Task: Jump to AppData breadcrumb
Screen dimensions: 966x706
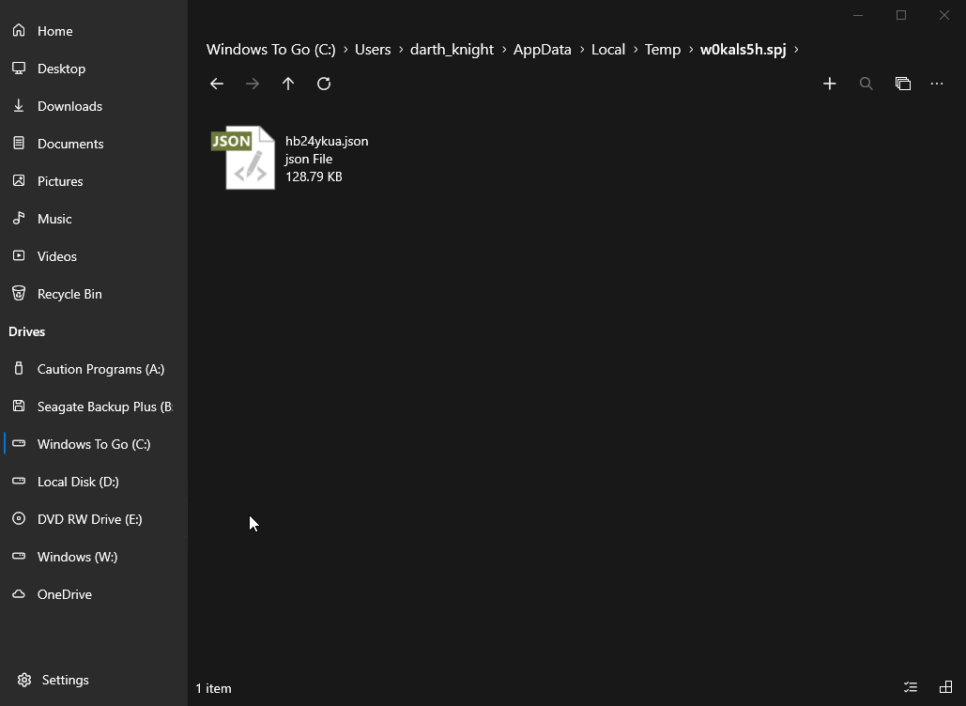Action: click(543, 49)
